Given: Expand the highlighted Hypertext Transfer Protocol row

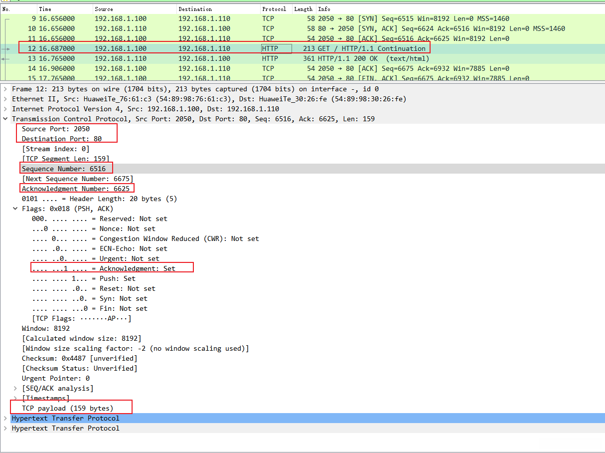Looking at the screenshot, I should [5, 418].
